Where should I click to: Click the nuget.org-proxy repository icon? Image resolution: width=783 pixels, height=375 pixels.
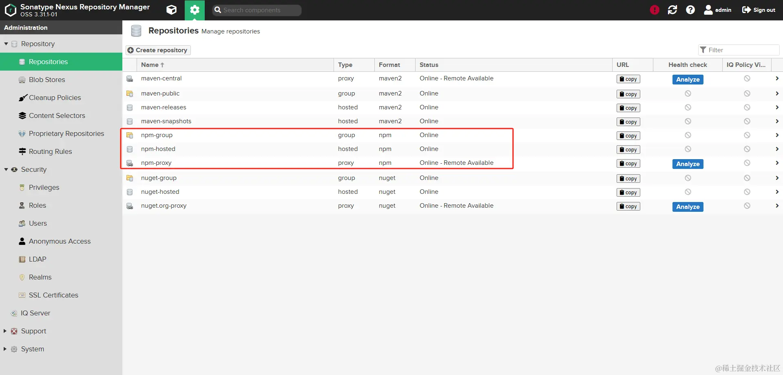[x=130, y=206]
